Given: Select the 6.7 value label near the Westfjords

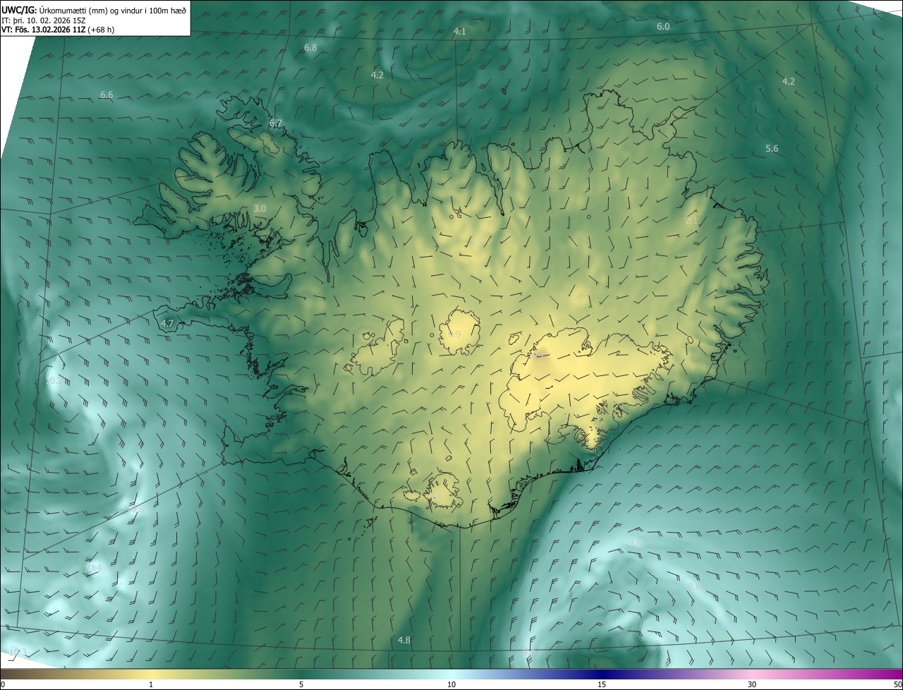Looking at the screenshot, I should (276, 123).
